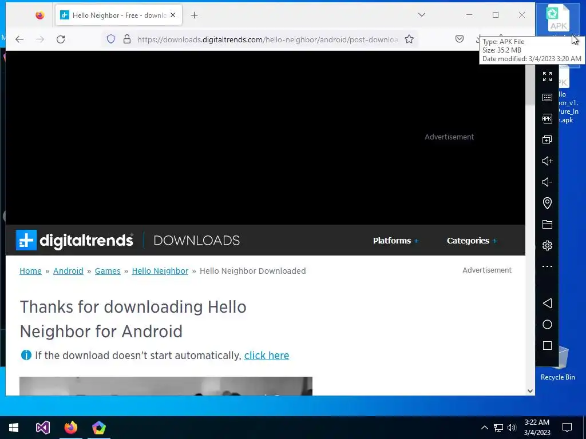Open a new tab with the plus button

pyautogui.click(x=195, y=15)
